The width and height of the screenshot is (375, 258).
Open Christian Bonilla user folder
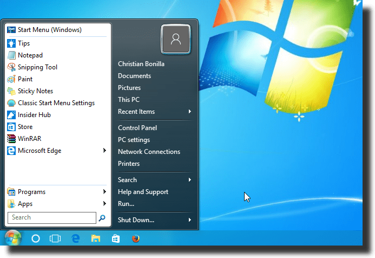141,64
